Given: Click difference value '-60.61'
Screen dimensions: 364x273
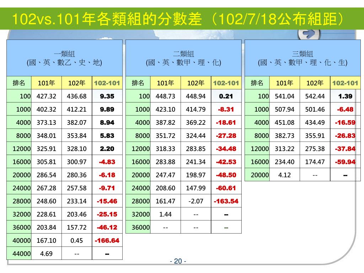Looking at the screenshot, I should [x=226, y=188].
